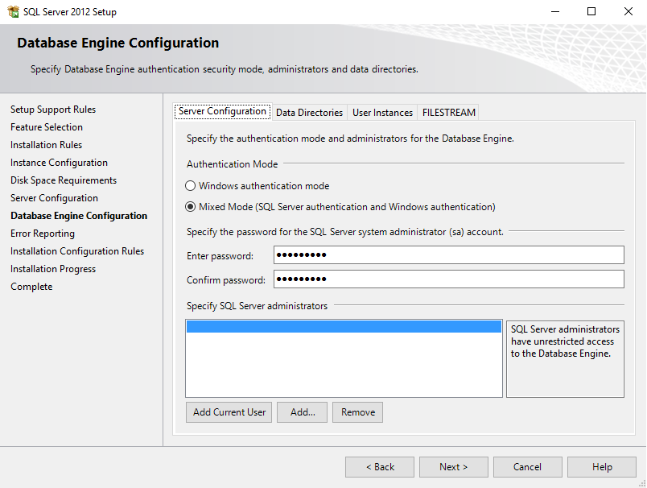Click the Remove button
This screenshot has height=488, width=647.
[x=357, y=412]
